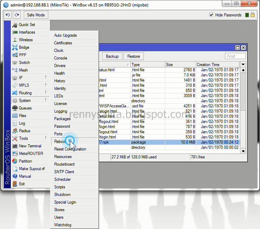Open column dropdown in File List
Screen dimensions: 260x229
coord(243,64)
